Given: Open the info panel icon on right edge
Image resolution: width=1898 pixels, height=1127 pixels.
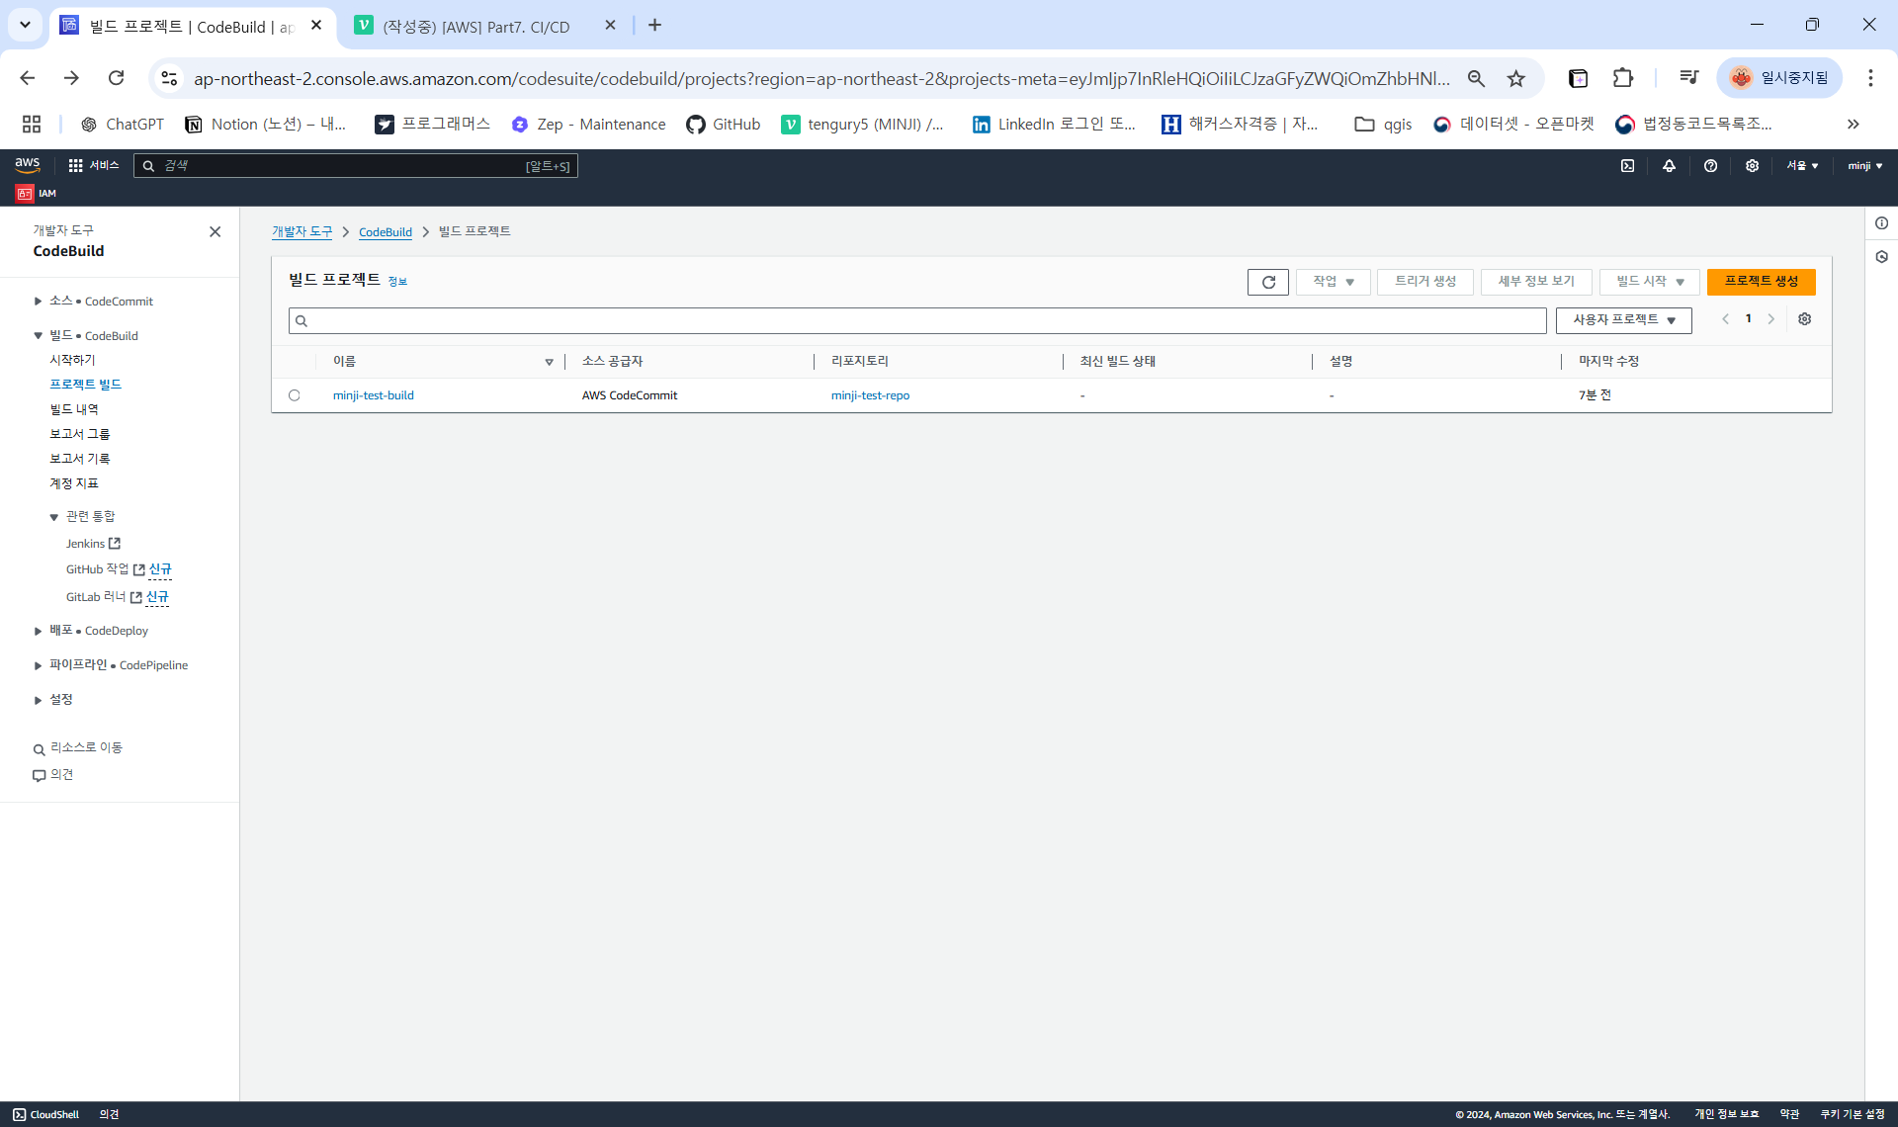Looking at the screenshot, I should point(1881,223).
